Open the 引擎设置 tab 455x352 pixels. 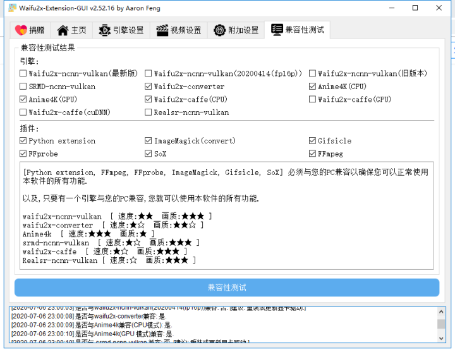click(121, 30)
